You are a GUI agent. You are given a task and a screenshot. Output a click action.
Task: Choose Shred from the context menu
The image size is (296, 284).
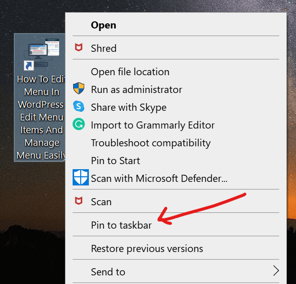pos(176,48)
